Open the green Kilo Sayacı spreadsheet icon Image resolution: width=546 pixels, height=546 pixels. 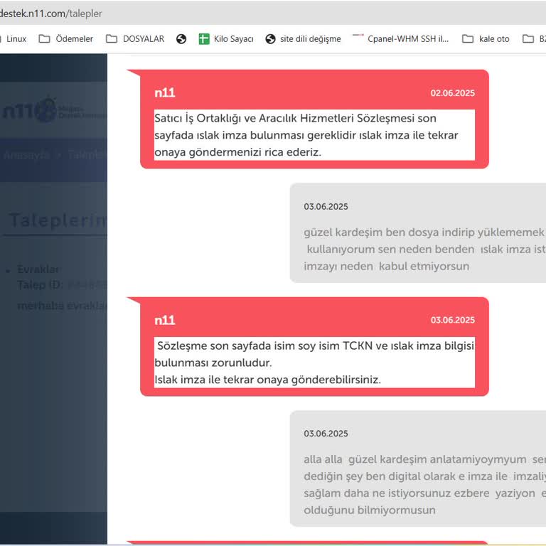(x=204, y=39)
